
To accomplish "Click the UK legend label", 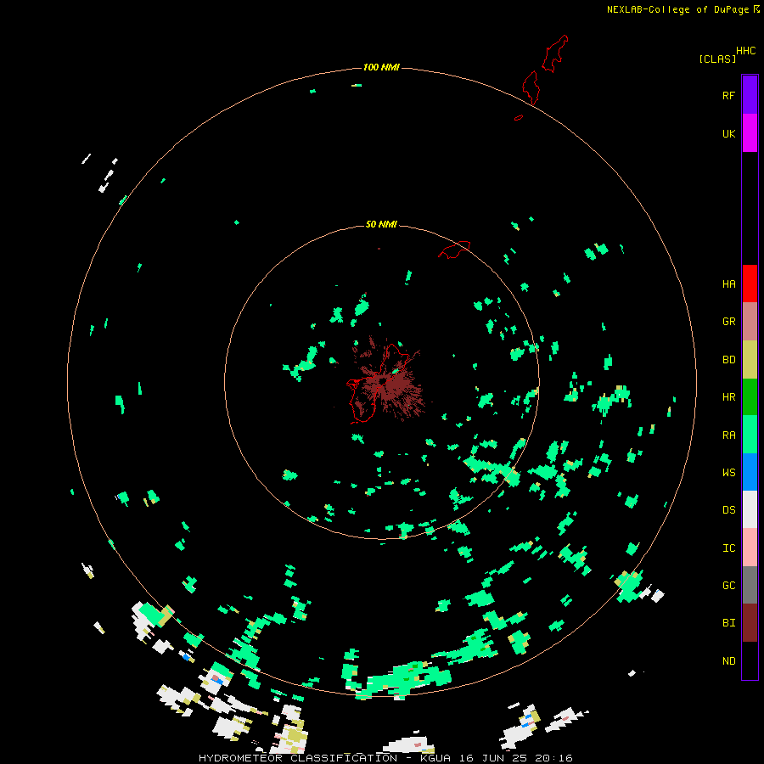I will [x=728, y=133].
